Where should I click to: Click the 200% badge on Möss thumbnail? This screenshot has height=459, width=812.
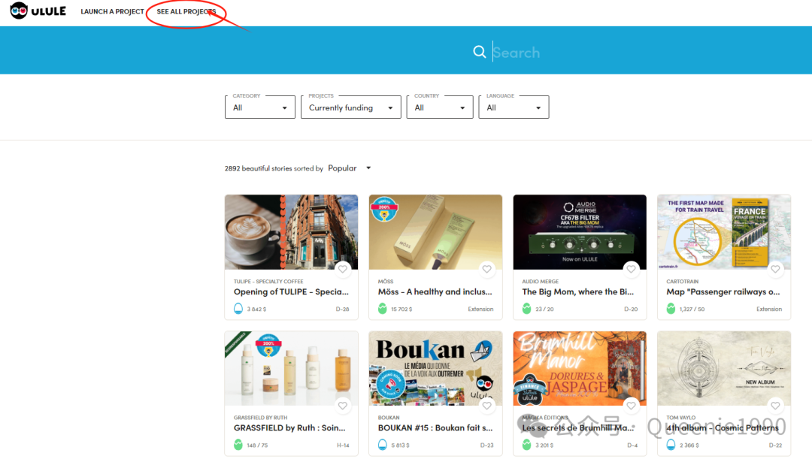coord(384,209)
